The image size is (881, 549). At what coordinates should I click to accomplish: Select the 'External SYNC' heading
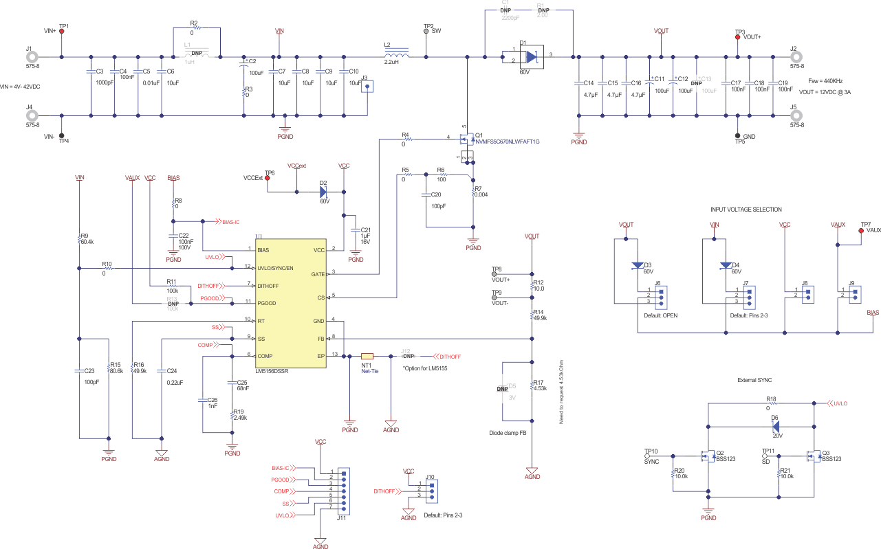tap(754, 379)
